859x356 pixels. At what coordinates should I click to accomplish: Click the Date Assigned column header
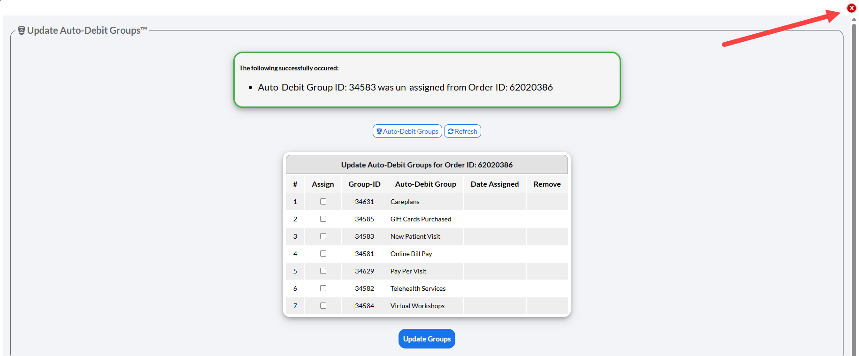[x=495, y=184]
